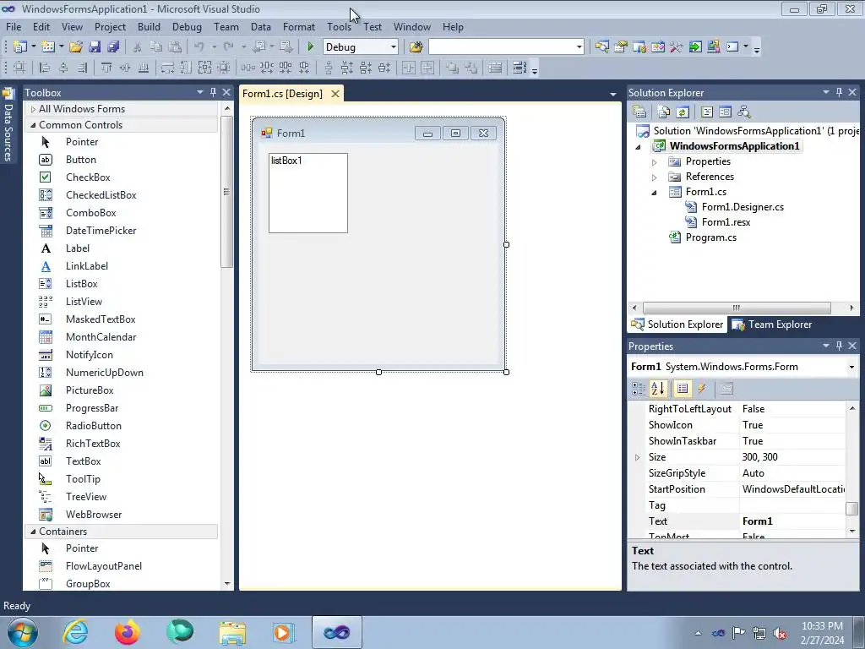The image size is (865, 649).
Task: Select the Button control in Toolbox
Action: click(80, 160)
